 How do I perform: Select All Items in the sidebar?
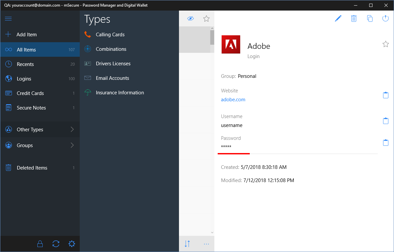click(40, 49)
